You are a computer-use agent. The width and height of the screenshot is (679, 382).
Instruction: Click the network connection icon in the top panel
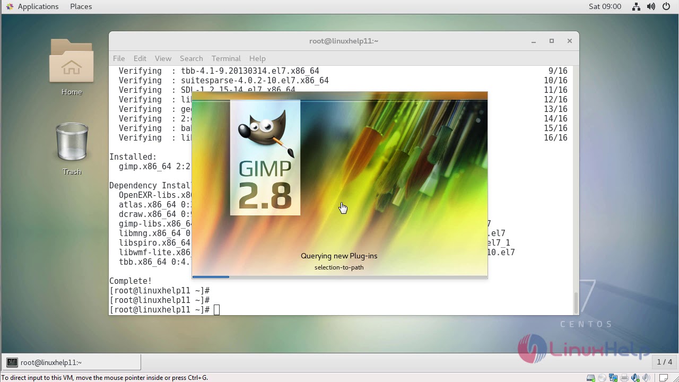[x=636, y=6]
